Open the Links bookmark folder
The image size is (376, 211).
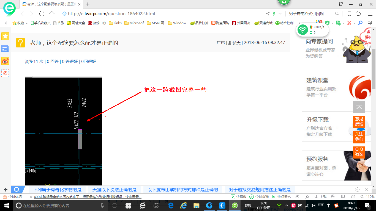click(x=115, y=23)
